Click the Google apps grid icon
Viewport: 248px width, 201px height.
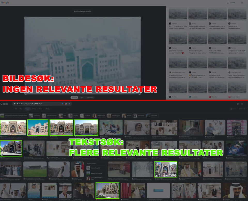coord(242,3)
